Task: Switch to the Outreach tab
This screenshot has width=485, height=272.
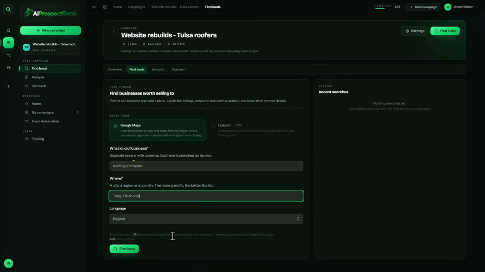Action: (x=179, y=70)
